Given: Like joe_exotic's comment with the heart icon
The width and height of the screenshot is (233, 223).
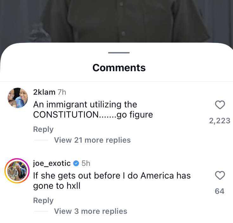Looking at the screenshot, I should [x=220, y=175].
